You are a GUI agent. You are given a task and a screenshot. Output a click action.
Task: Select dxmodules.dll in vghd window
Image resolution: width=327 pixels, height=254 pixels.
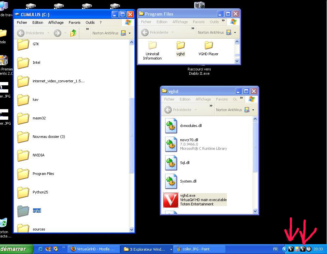[x=184, y=126]
